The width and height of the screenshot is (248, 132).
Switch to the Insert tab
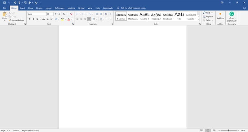22,8
